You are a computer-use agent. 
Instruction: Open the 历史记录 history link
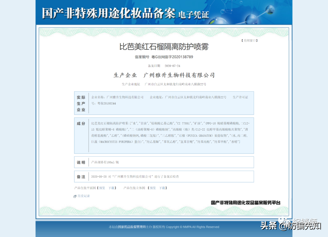tap(84, 196)
